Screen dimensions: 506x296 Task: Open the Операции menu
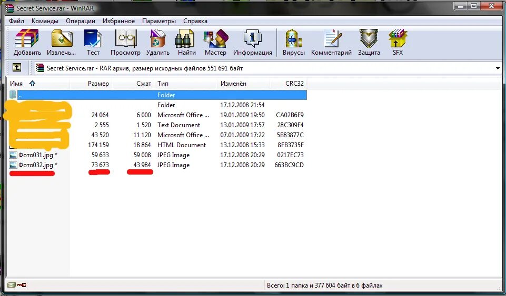[x=81, y=21]
